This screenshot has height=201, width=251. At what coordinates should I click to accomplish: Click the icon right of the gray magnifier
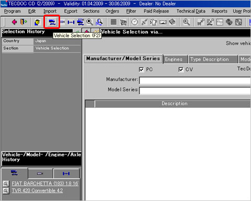click(x=201, y=22)
